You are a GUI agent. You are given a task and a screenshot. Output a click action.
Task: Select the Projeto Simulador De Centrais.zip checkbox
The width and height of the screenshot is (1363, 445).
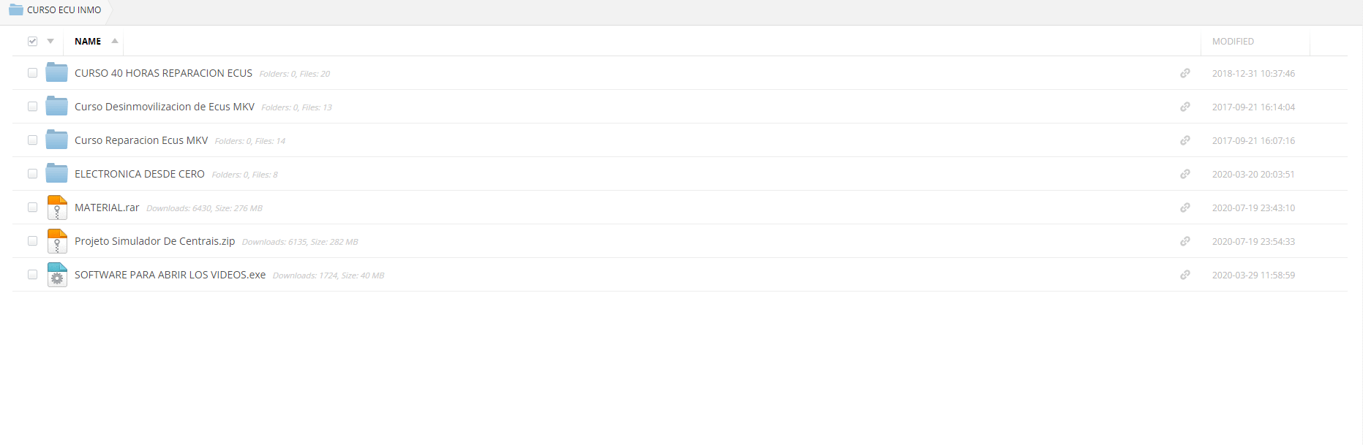[x=32, y=241]
